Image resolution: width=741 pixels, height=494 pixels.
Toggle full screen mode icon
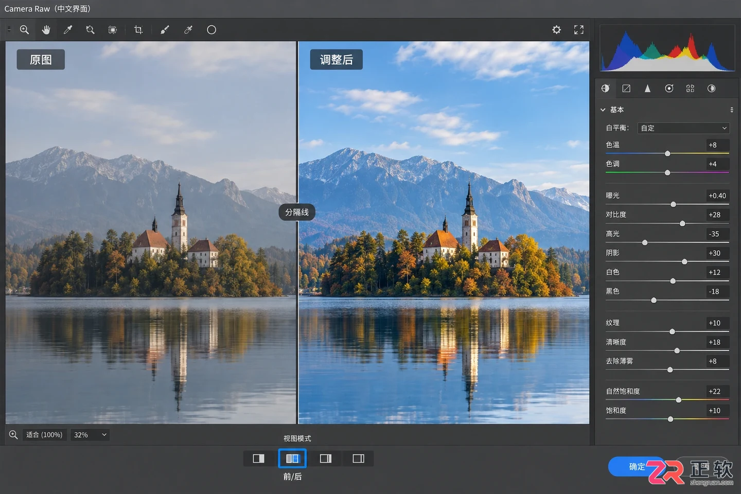click(x=579, y=30)
